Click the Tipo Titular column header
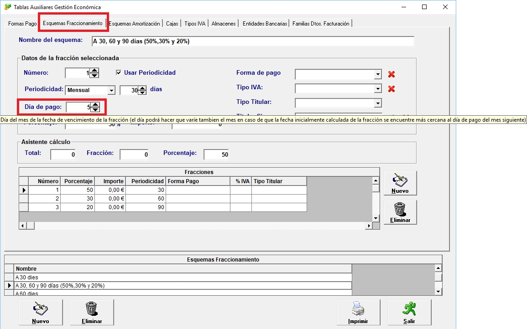This screenshot has height=329, width=527. point(279,181)
